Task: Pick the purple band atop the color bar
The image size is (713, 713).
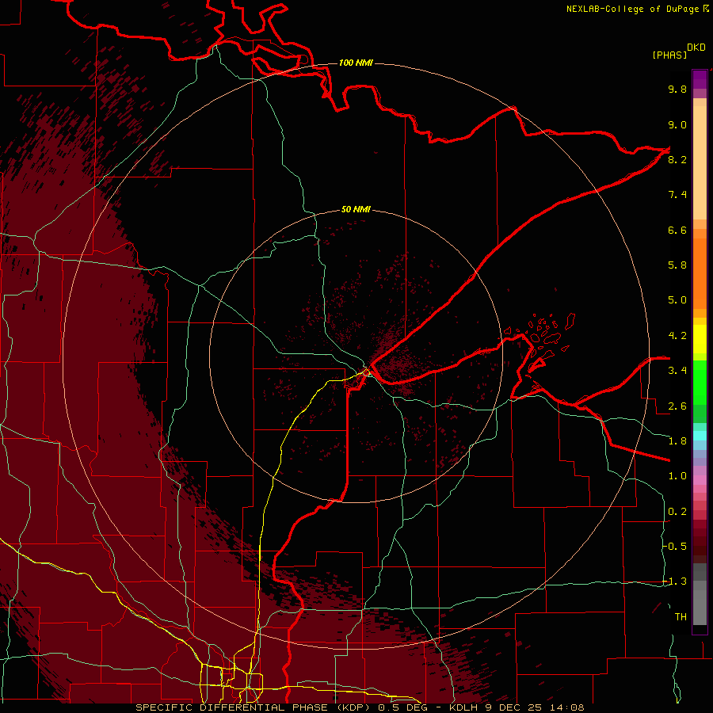Action: [700, 80]
